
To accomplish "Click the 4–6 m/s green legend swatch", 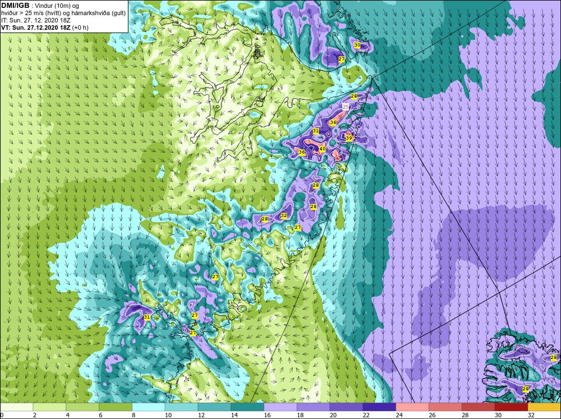I will click(x=82, y=407).
